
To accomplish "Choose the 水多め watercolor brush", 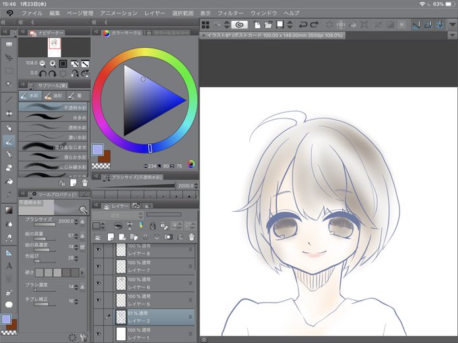I will tap(53, 117).
